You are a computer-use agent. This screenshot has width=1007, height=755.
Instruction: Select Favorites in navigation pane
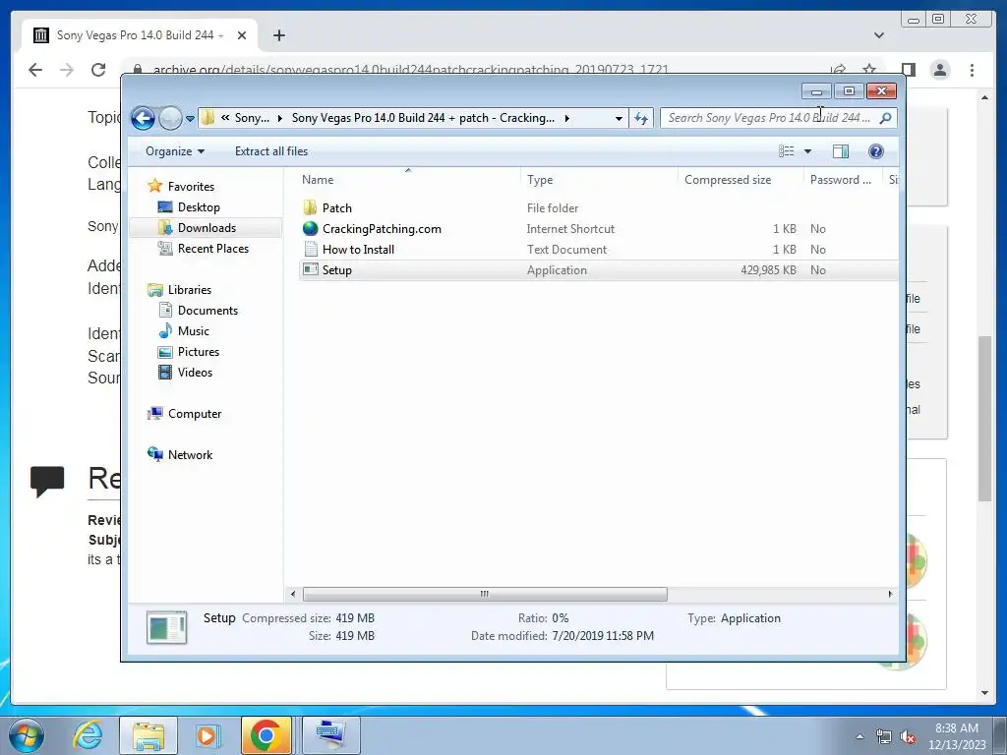pos(191,187)
